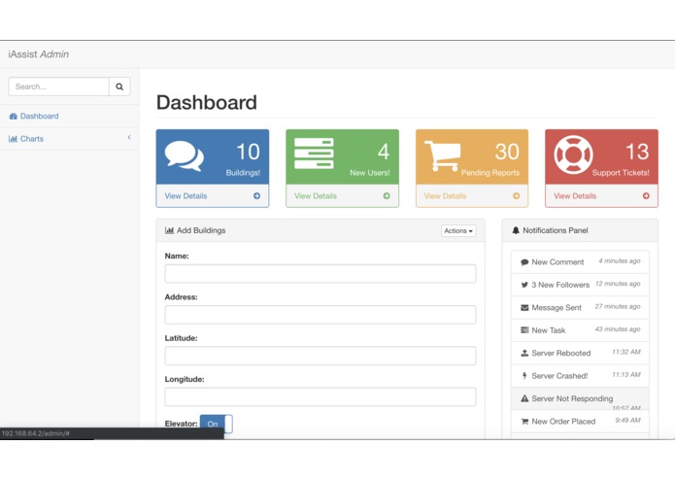Click the tasks icon for New Task
This screenshot has width=675, height=480.
[524, 330]
